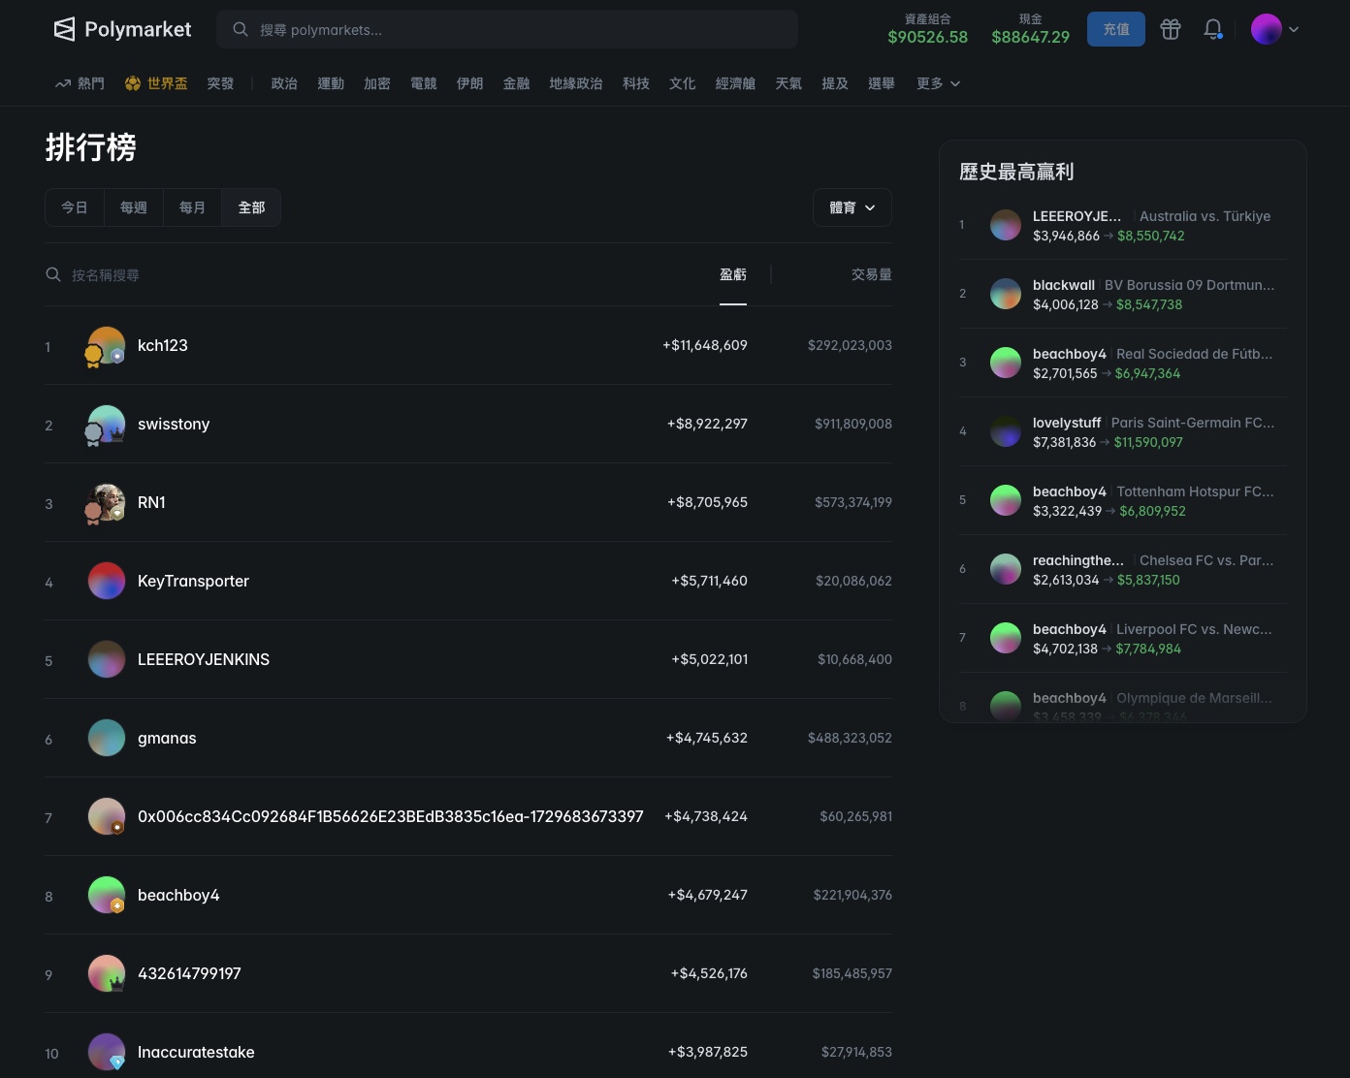
Task: Switch leaderboard to 今日
Action: click(x=75, y=207)
